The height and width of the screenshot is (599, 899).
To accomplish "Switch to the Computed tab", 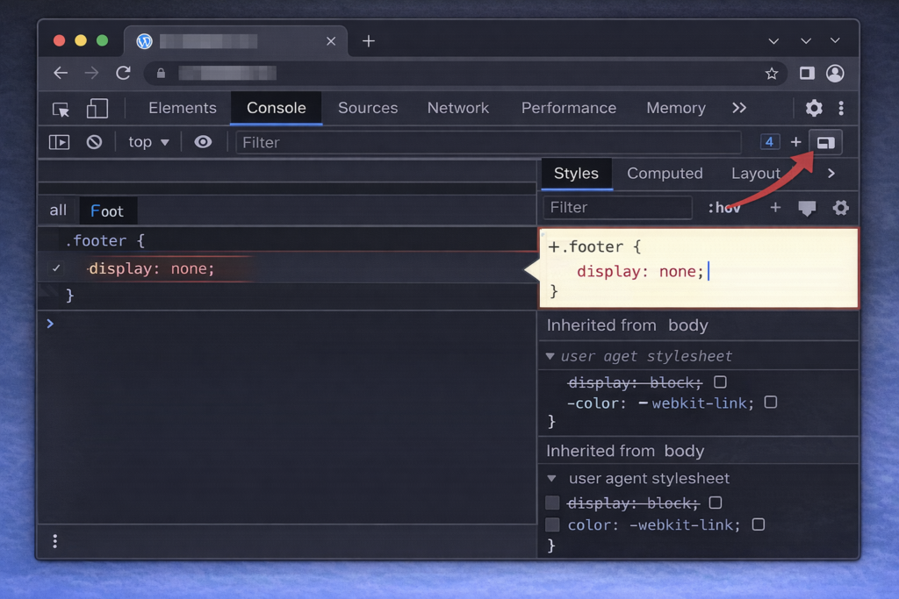I will tap(665, 173).
